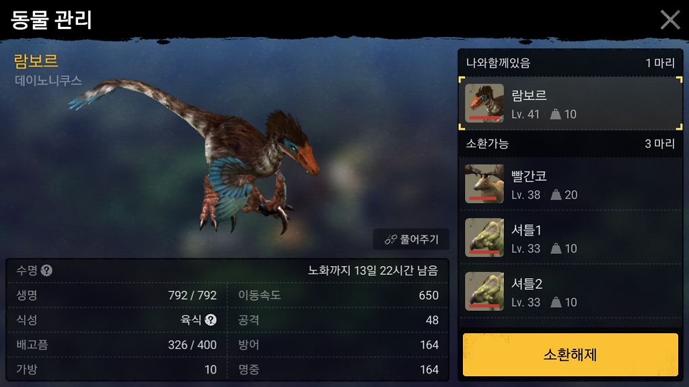The width and height of the screenshot is (689, 387).
Task: Click the bag weight icon on 람보르 row
Action: pyautogui.click(x=555, y=114)
